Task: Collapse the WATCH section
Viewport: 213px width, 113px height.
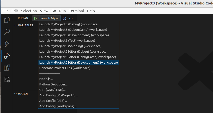Action: click(x=21, y=94)
